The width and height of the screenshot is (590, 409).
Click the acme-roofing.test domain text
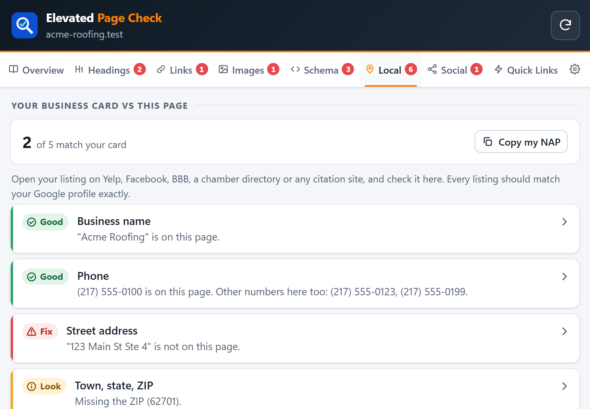pyautogui.click(x=84, y=34)
